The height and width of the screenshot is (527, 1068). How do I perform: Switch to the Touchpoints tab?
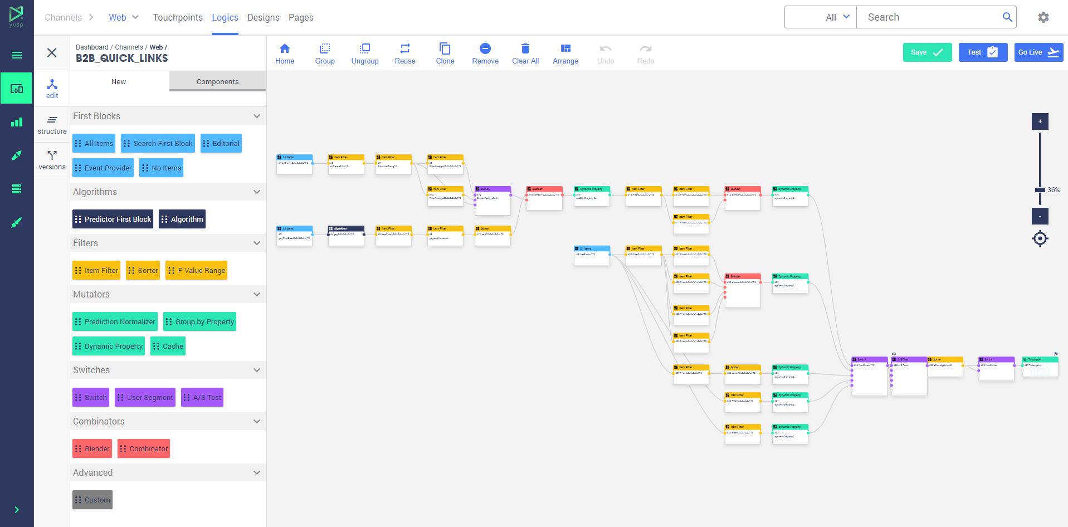178,17
